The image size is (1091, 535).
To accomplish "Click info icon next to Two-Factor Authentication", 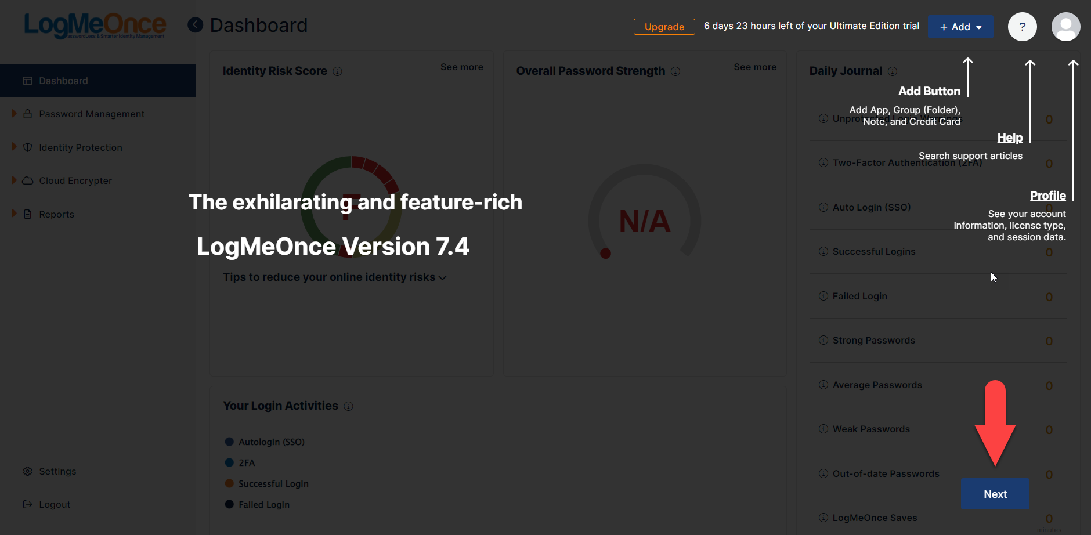I will (823, 162).
